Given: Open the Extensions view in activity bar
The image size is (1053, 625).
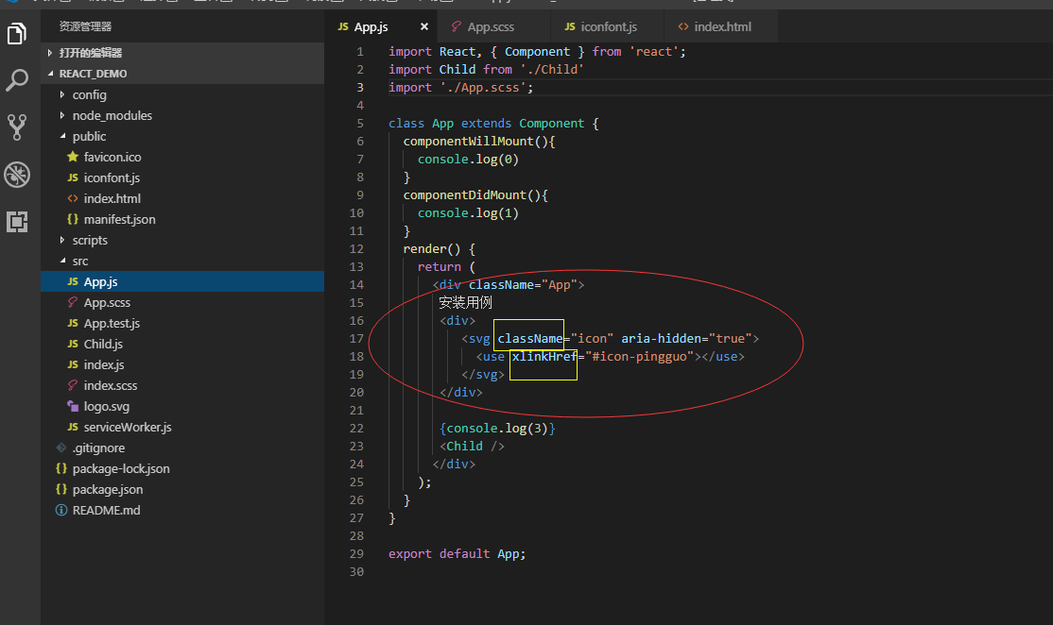Looking at the screenshot, I should tap(17, 221).
